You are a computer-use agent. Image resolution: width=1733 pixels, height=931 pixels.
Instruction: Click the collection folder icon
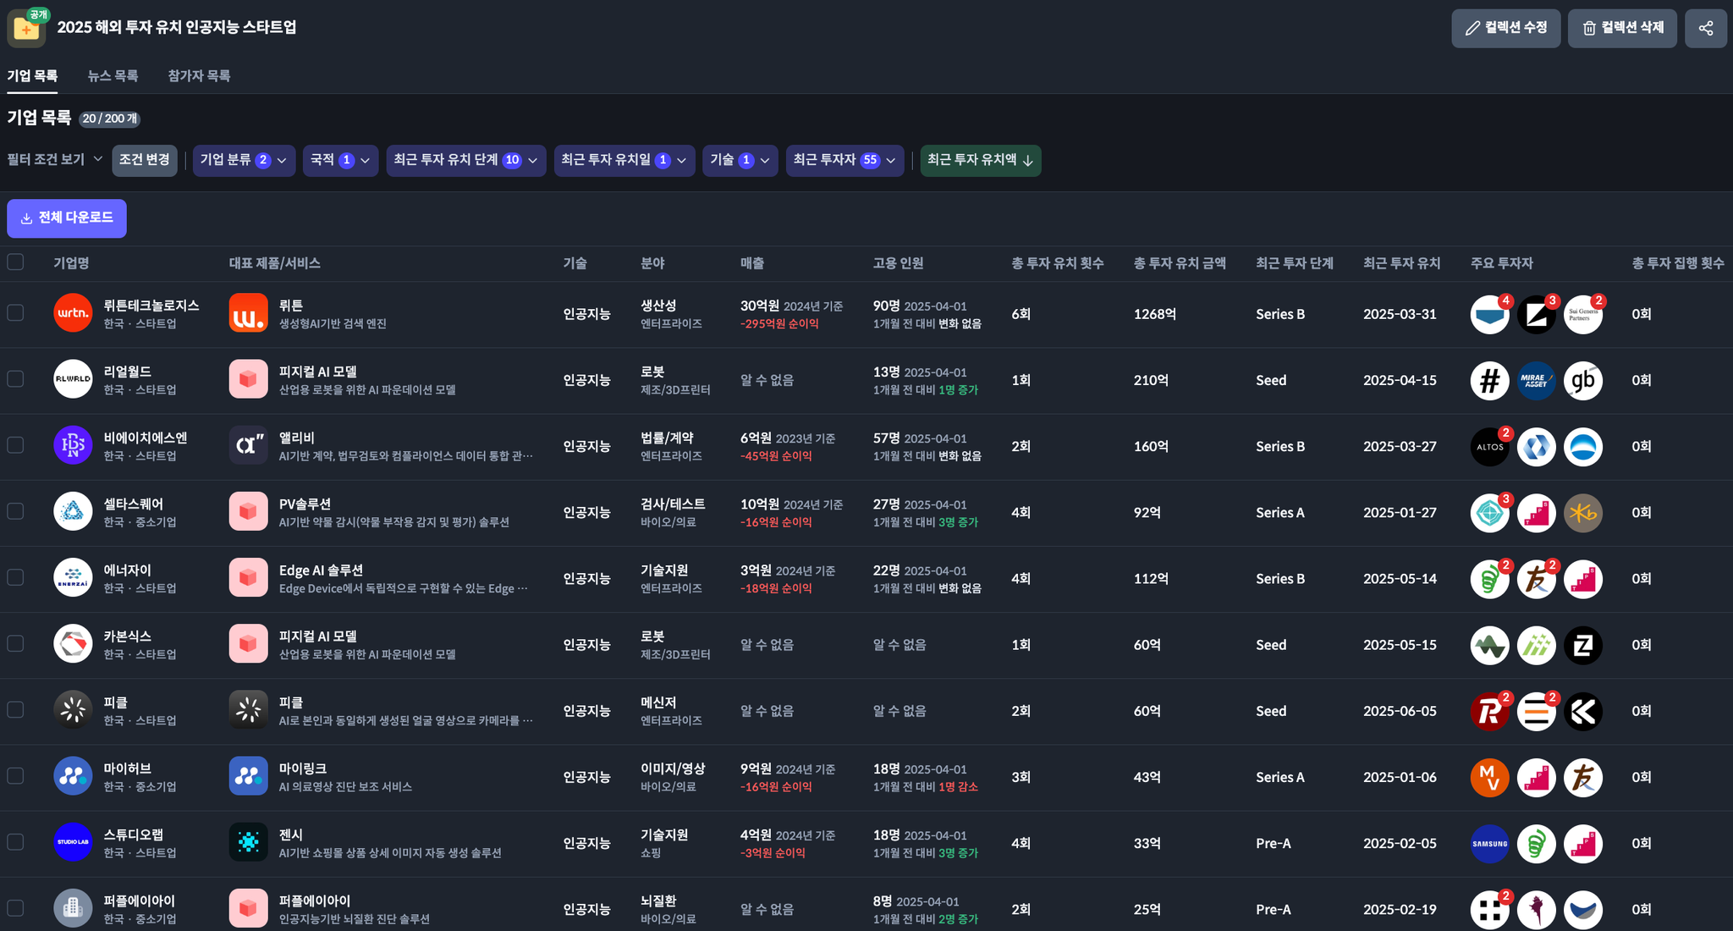tap(26, 28)
